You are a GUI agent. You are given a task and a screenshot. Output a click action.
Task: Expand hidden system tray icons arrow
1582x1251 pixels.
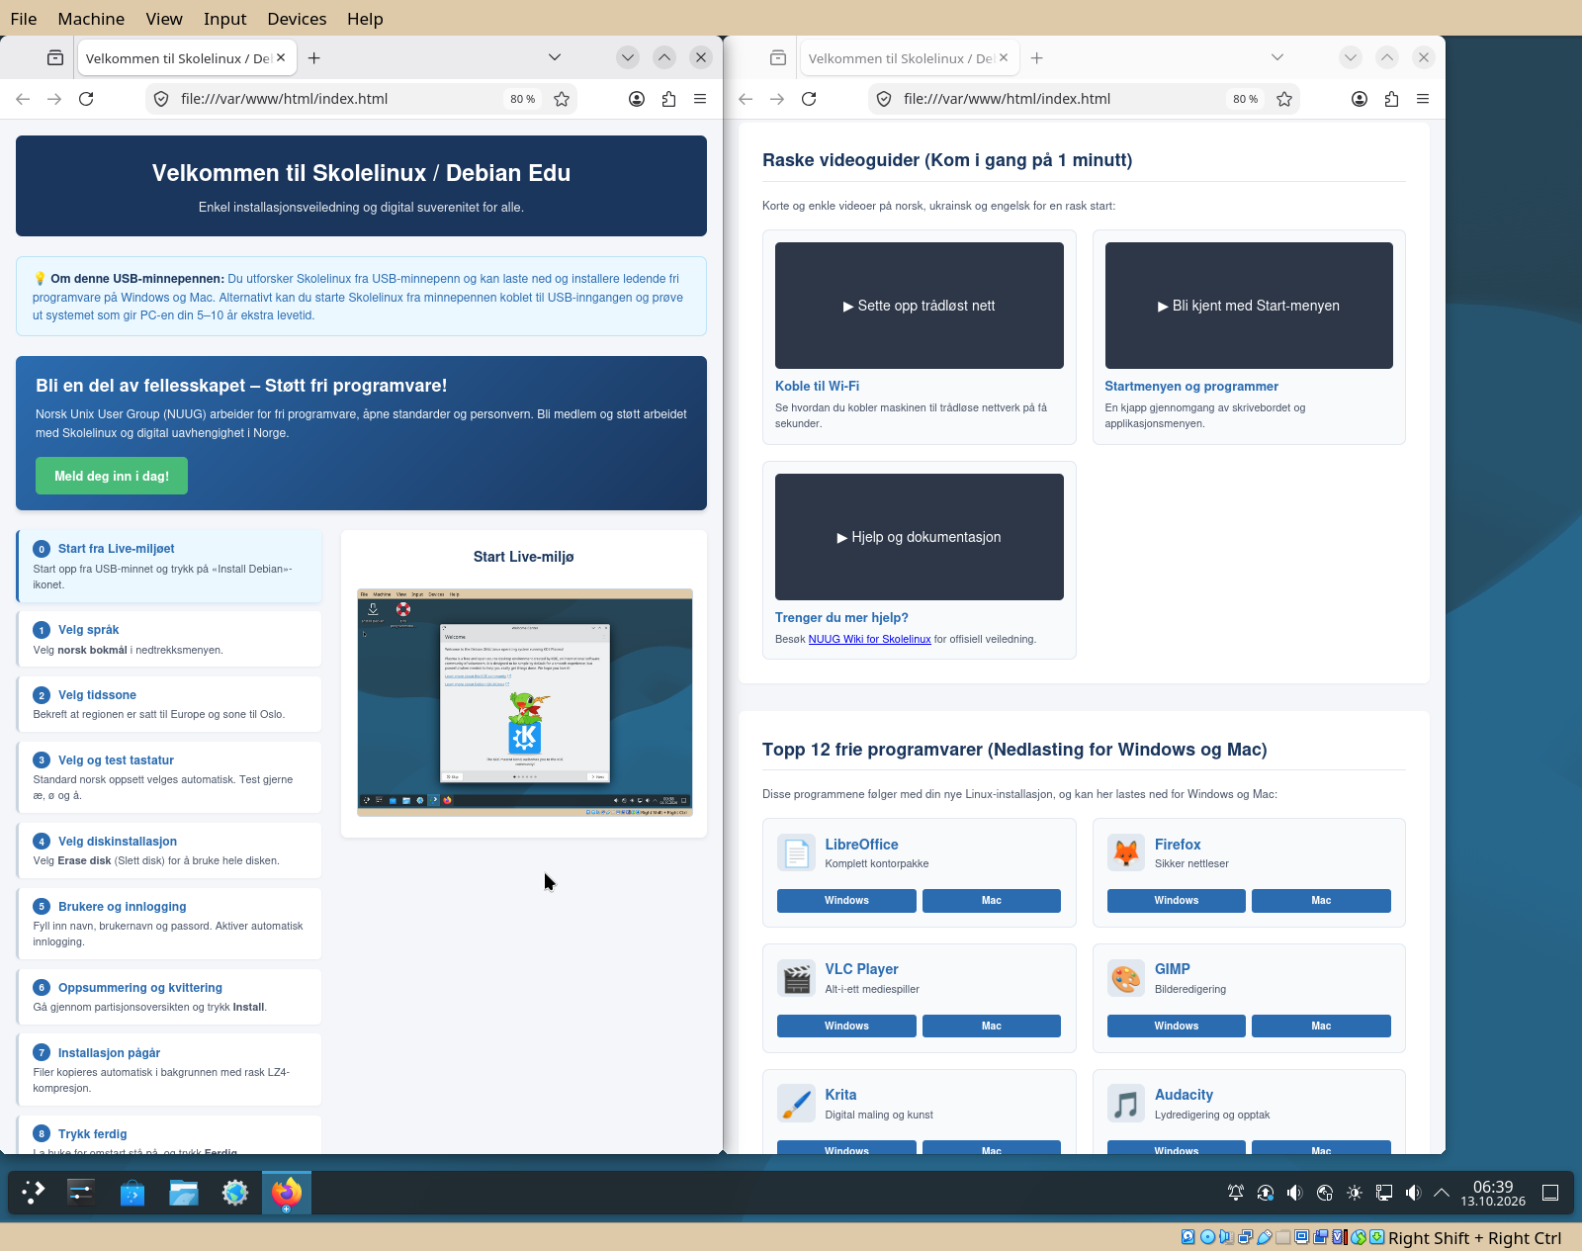click(1442, 1193)
